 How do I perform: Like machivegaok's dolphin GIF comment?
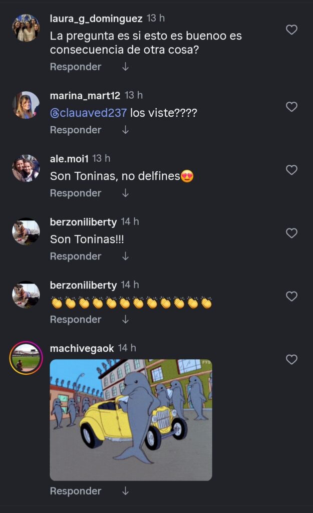tap(291, 359)
